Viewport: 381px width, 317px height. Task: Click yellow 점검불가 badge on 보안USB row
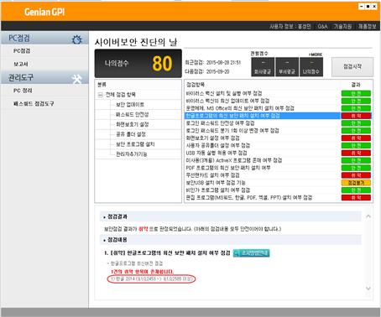356,183
